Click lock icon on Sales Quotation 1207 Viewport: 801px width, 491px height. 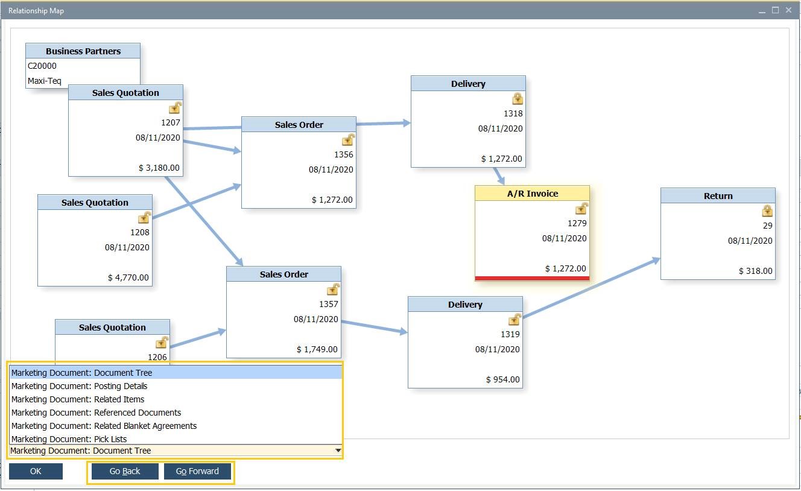[x=175, y=108]
